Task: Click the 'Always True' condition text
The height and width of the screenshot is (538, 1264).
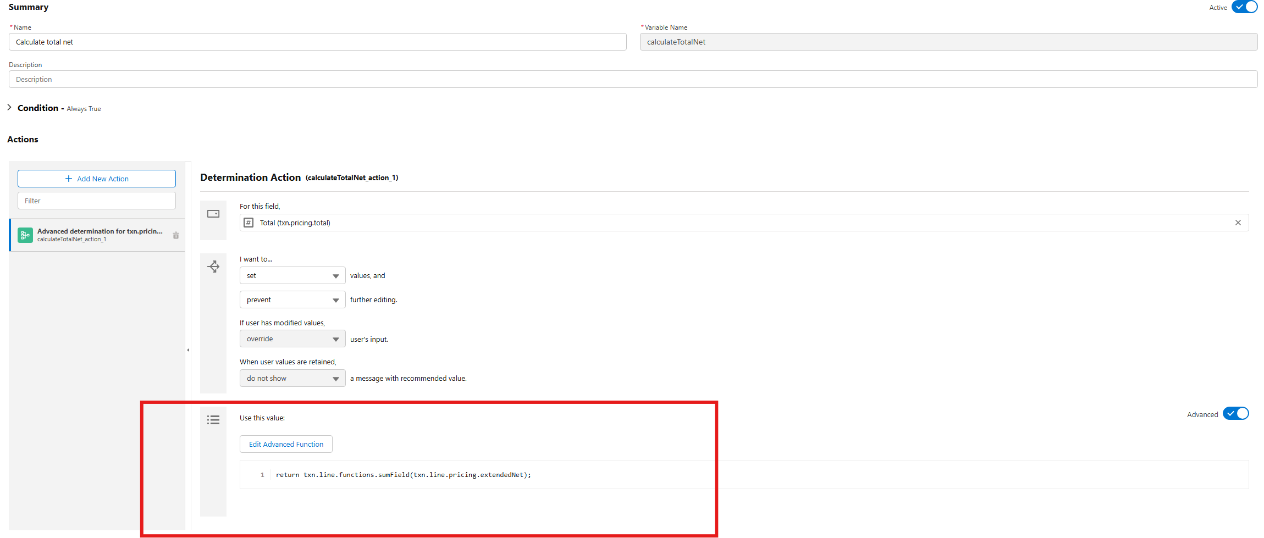Action: [84, 109]
